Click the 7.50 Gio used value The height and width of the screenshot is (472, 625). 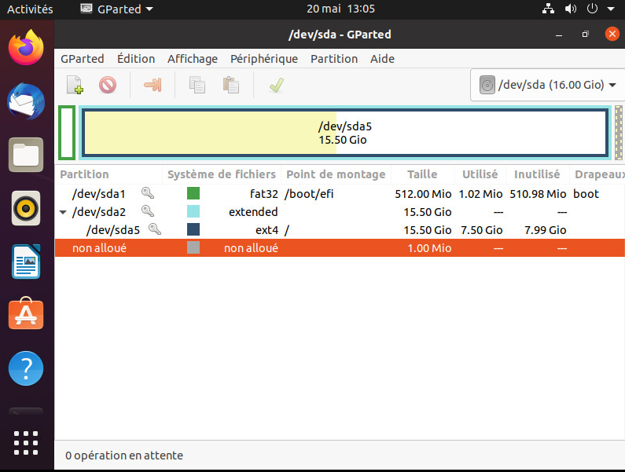tap(481, 230)
